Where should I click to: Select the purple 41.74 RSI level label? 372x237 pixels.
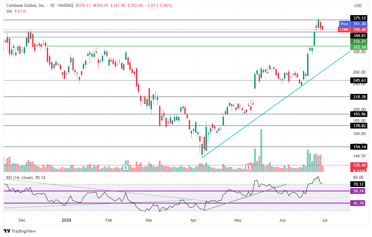[358, 203]
